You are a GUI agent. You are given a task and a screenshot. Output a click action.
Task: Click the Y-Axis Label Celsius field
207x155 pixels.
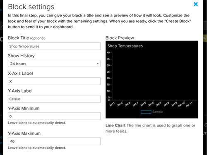[54, 99]
